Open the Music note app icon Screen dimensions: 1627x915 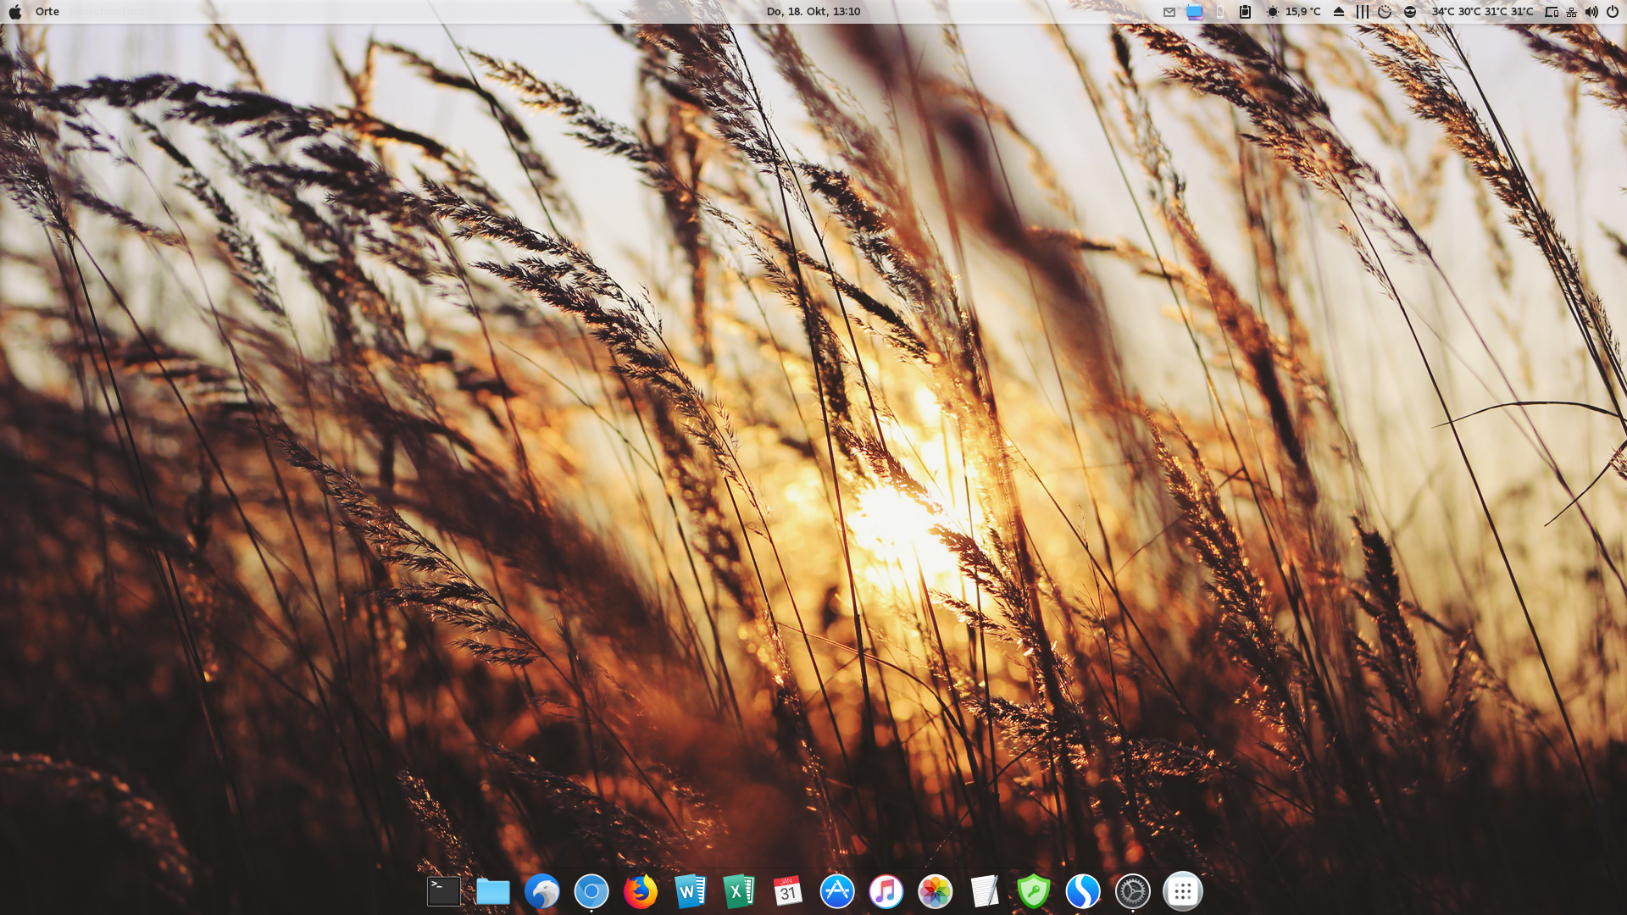point(886,891)
